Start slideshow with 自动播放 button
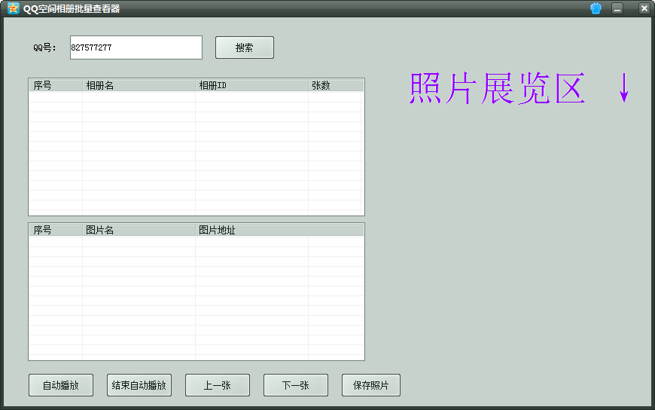The width and height of the screenshot is (655, 410). click(61, 385)
